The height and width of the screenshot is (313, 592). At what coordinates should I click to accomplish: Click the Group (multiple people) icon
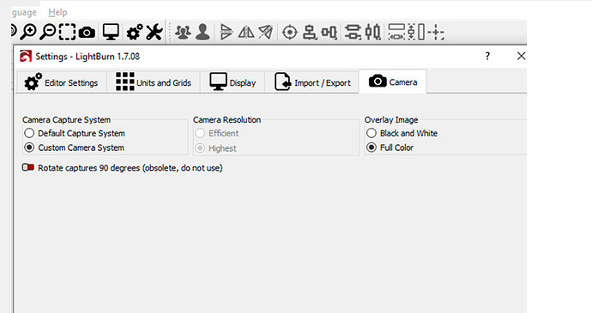[183, 32]
